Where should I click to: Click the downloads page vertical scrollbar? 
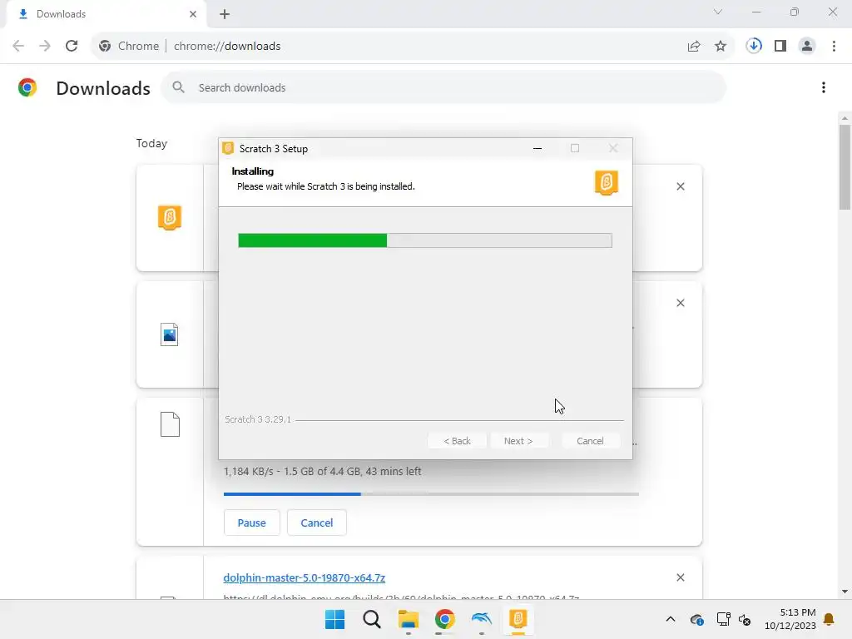[x=845, y=167]
